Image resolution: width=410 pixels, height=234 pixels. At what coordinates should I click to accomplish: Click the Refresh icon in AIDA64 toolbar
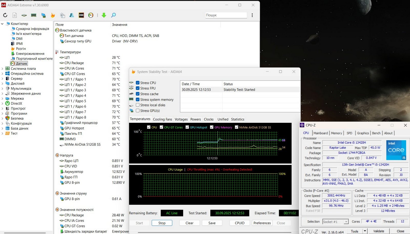tap(5, 15)
